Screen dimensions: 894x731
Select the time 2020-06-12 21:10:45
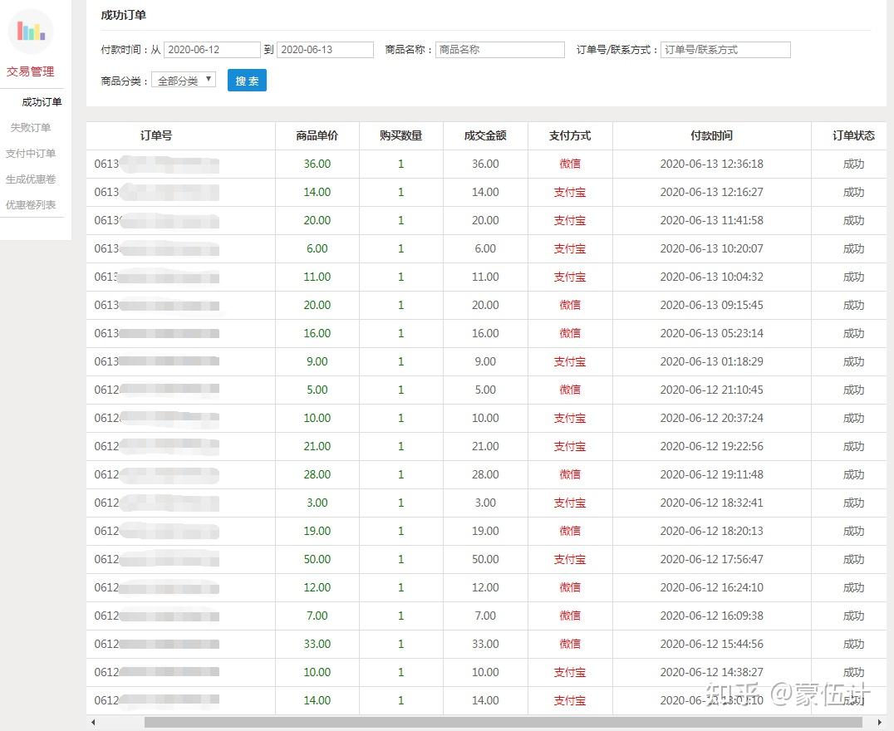tap(711, 390)
